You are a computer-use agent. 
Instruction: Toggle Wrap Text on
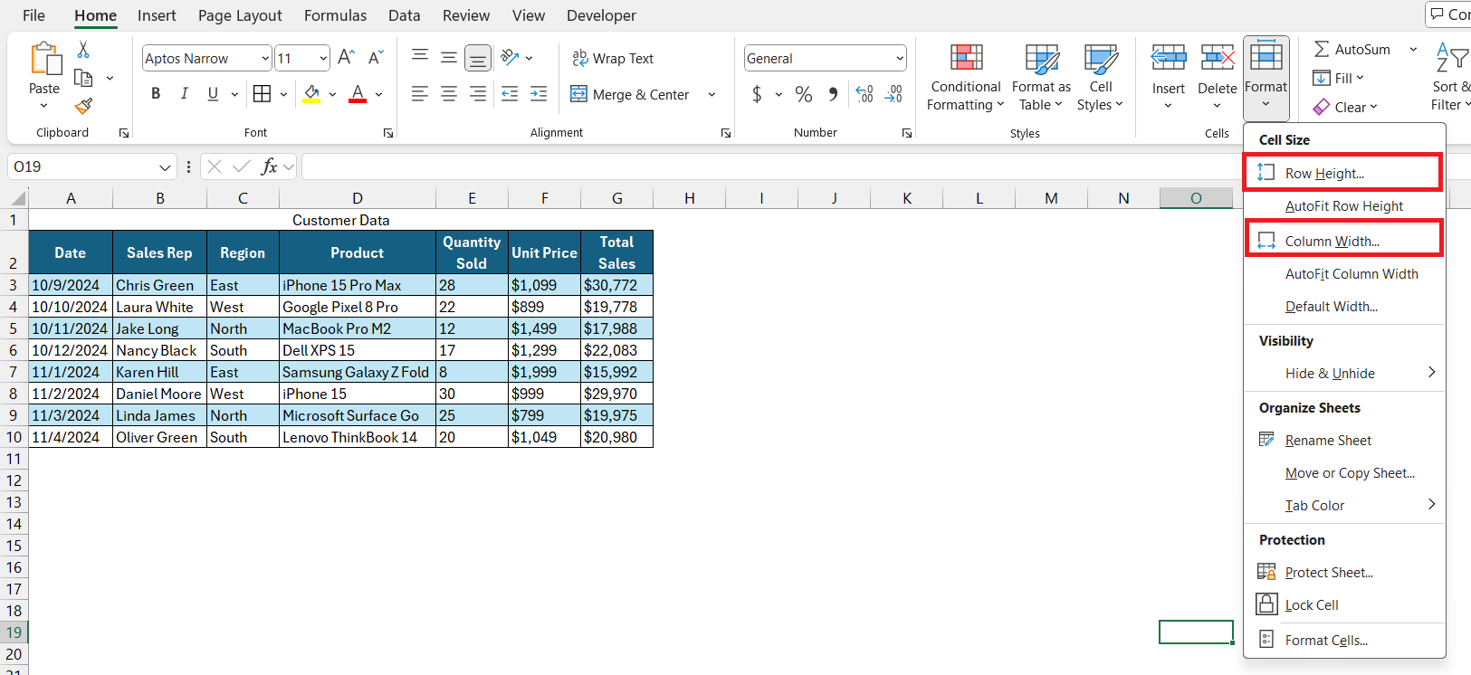[613, 58]
